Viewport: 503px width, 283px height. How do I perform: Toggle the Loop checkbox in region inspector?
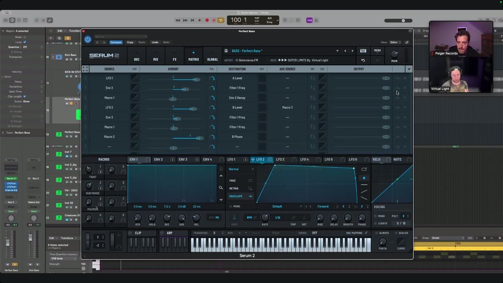pyautogui.click(x=24, y=42)
